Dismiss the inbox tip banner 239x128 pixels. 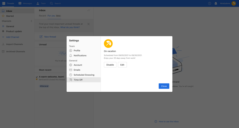coord(88,24)
